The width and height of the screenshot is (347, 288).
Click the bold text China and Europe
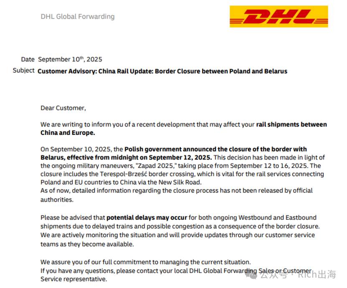[x=68, y=133]
